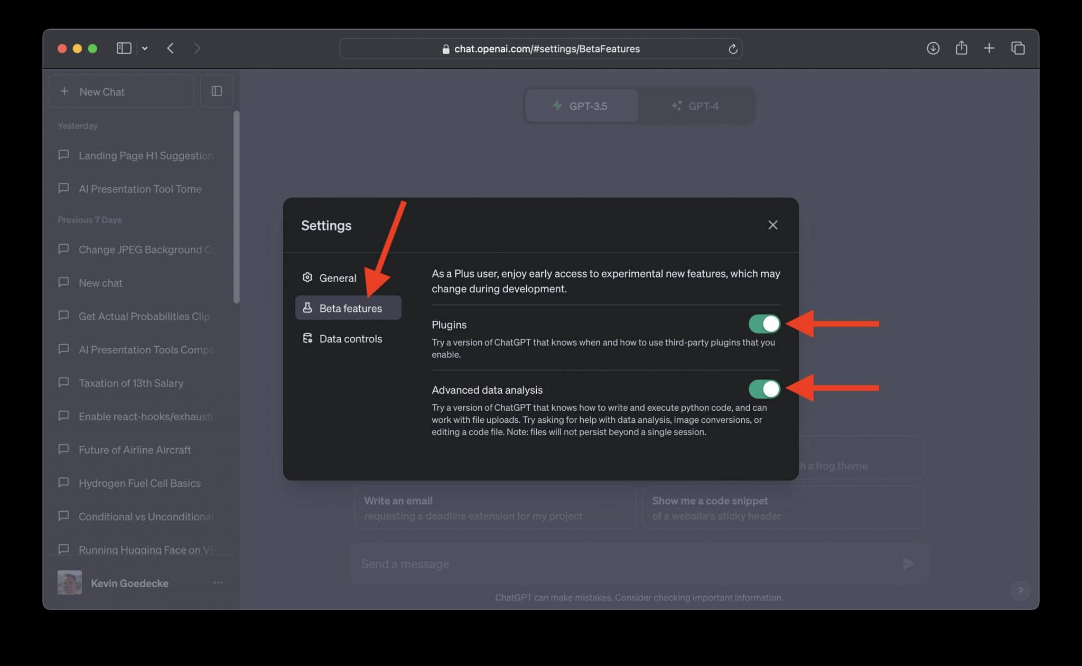Image resolution: width=1082 pixels, height=666 pixels.
Task: Select the GPT-3.5 tab
Action: click(582, 106)
